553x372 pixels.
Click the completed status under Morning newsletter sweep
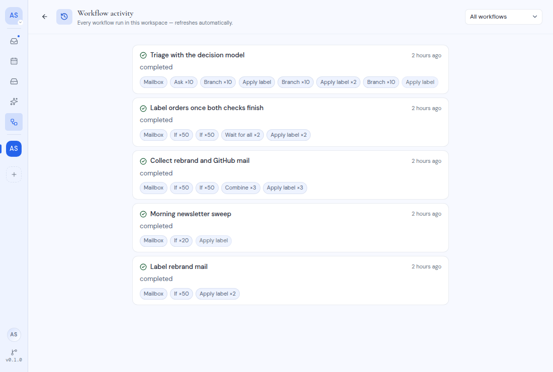pos(156,226)
